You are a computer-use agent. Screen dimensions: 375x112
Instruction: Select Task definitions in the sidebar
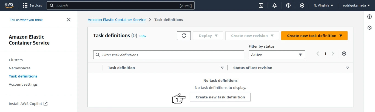[23, 76]
